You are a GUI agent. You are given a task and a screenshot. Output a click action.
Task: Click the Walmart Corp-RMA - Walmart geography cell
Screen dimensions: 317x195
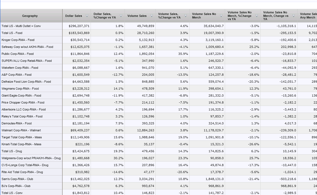click(x=21, y=130)
